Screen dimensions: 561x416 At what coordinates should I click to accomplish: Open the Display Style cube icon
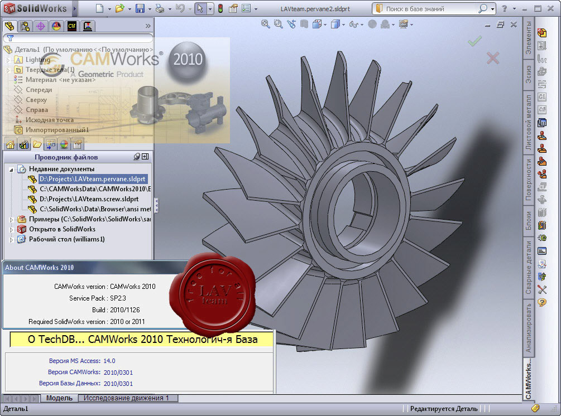335,25
